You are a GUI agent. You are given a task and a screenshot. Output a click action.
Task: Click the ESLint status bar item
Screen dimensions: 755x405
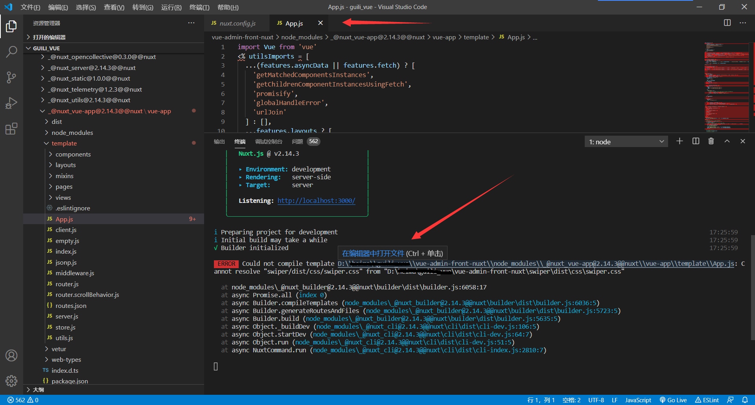707,400
